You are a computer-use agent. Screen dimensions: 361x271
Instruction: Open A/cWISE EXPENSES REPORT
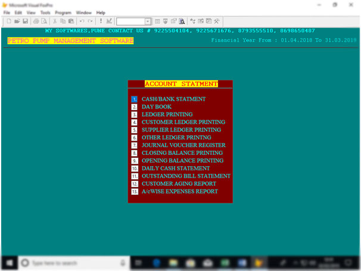[x=179, y=191]
